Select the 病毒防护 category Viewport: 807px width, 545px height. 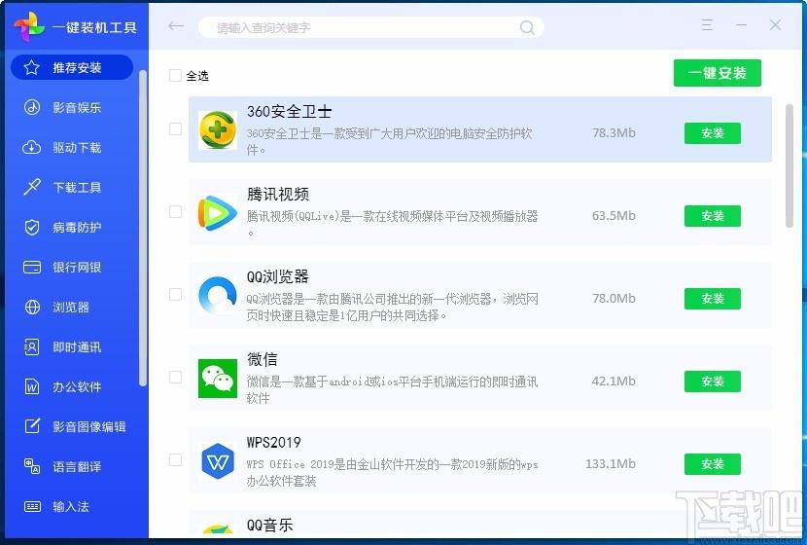(72, 227)
